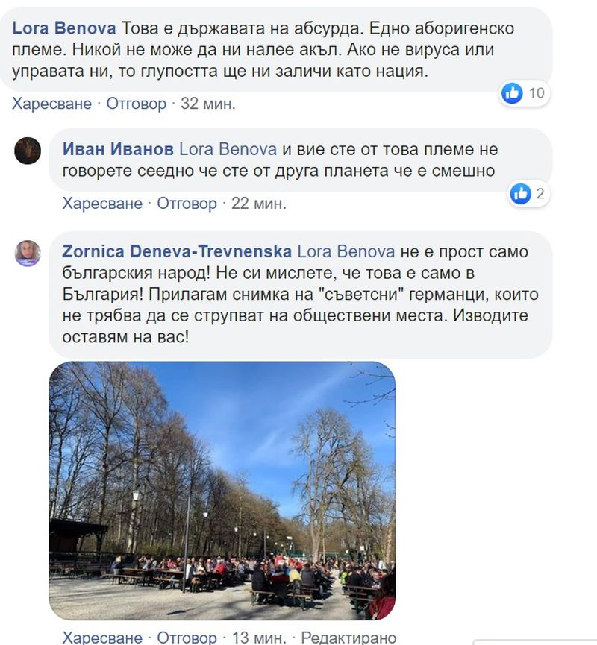The height and width of the screenshot is (645, 597).
Task: View the 2 reactions count on Иван's reply
Action: coord(540,193)
